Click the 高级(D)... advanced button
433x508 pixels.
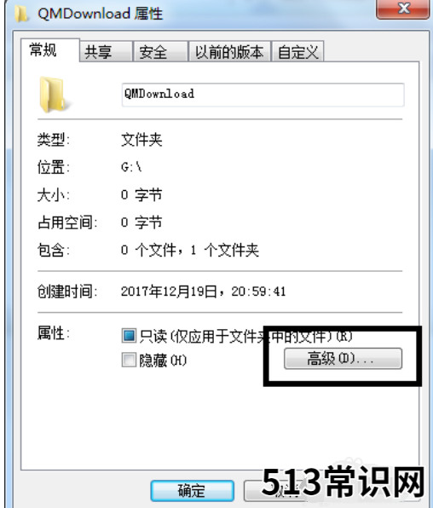tap(343, 358)
